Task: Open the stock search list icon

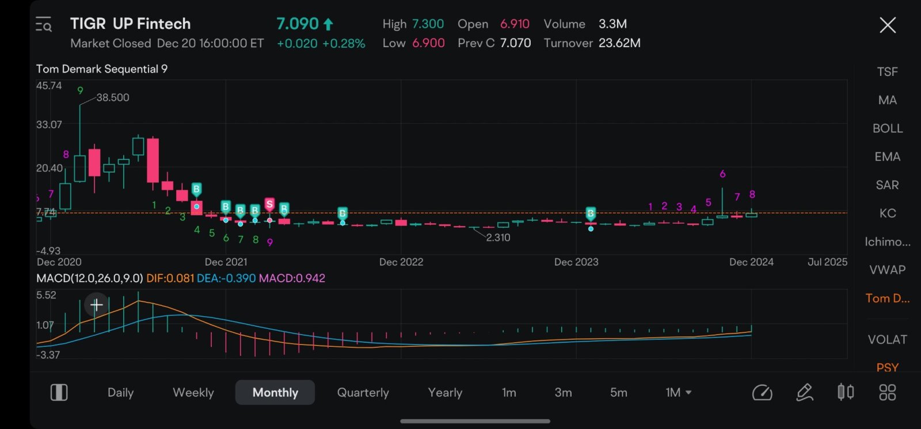Action: tap(44, 24)
